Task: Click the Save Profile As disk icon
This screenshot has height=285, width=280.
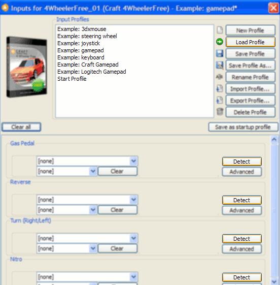Action: tap(220, 65)
